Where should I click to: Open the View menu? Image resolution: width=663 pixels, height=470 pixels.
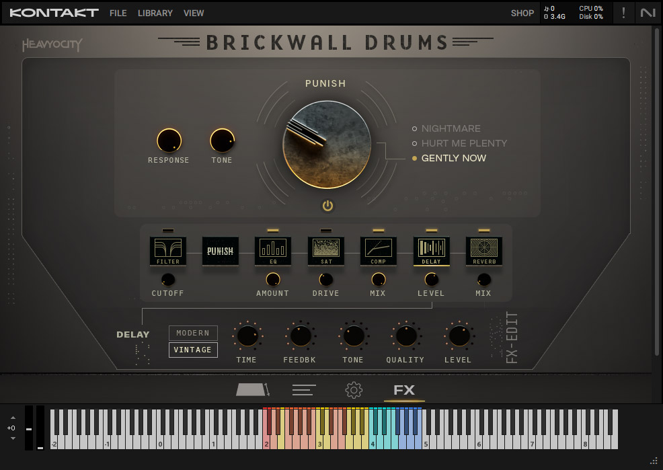pos(194,13)
